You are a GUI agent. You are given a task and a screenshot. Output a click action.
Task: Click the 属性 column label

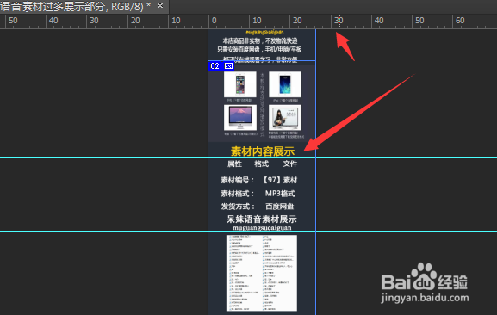[x=235, y=164]
